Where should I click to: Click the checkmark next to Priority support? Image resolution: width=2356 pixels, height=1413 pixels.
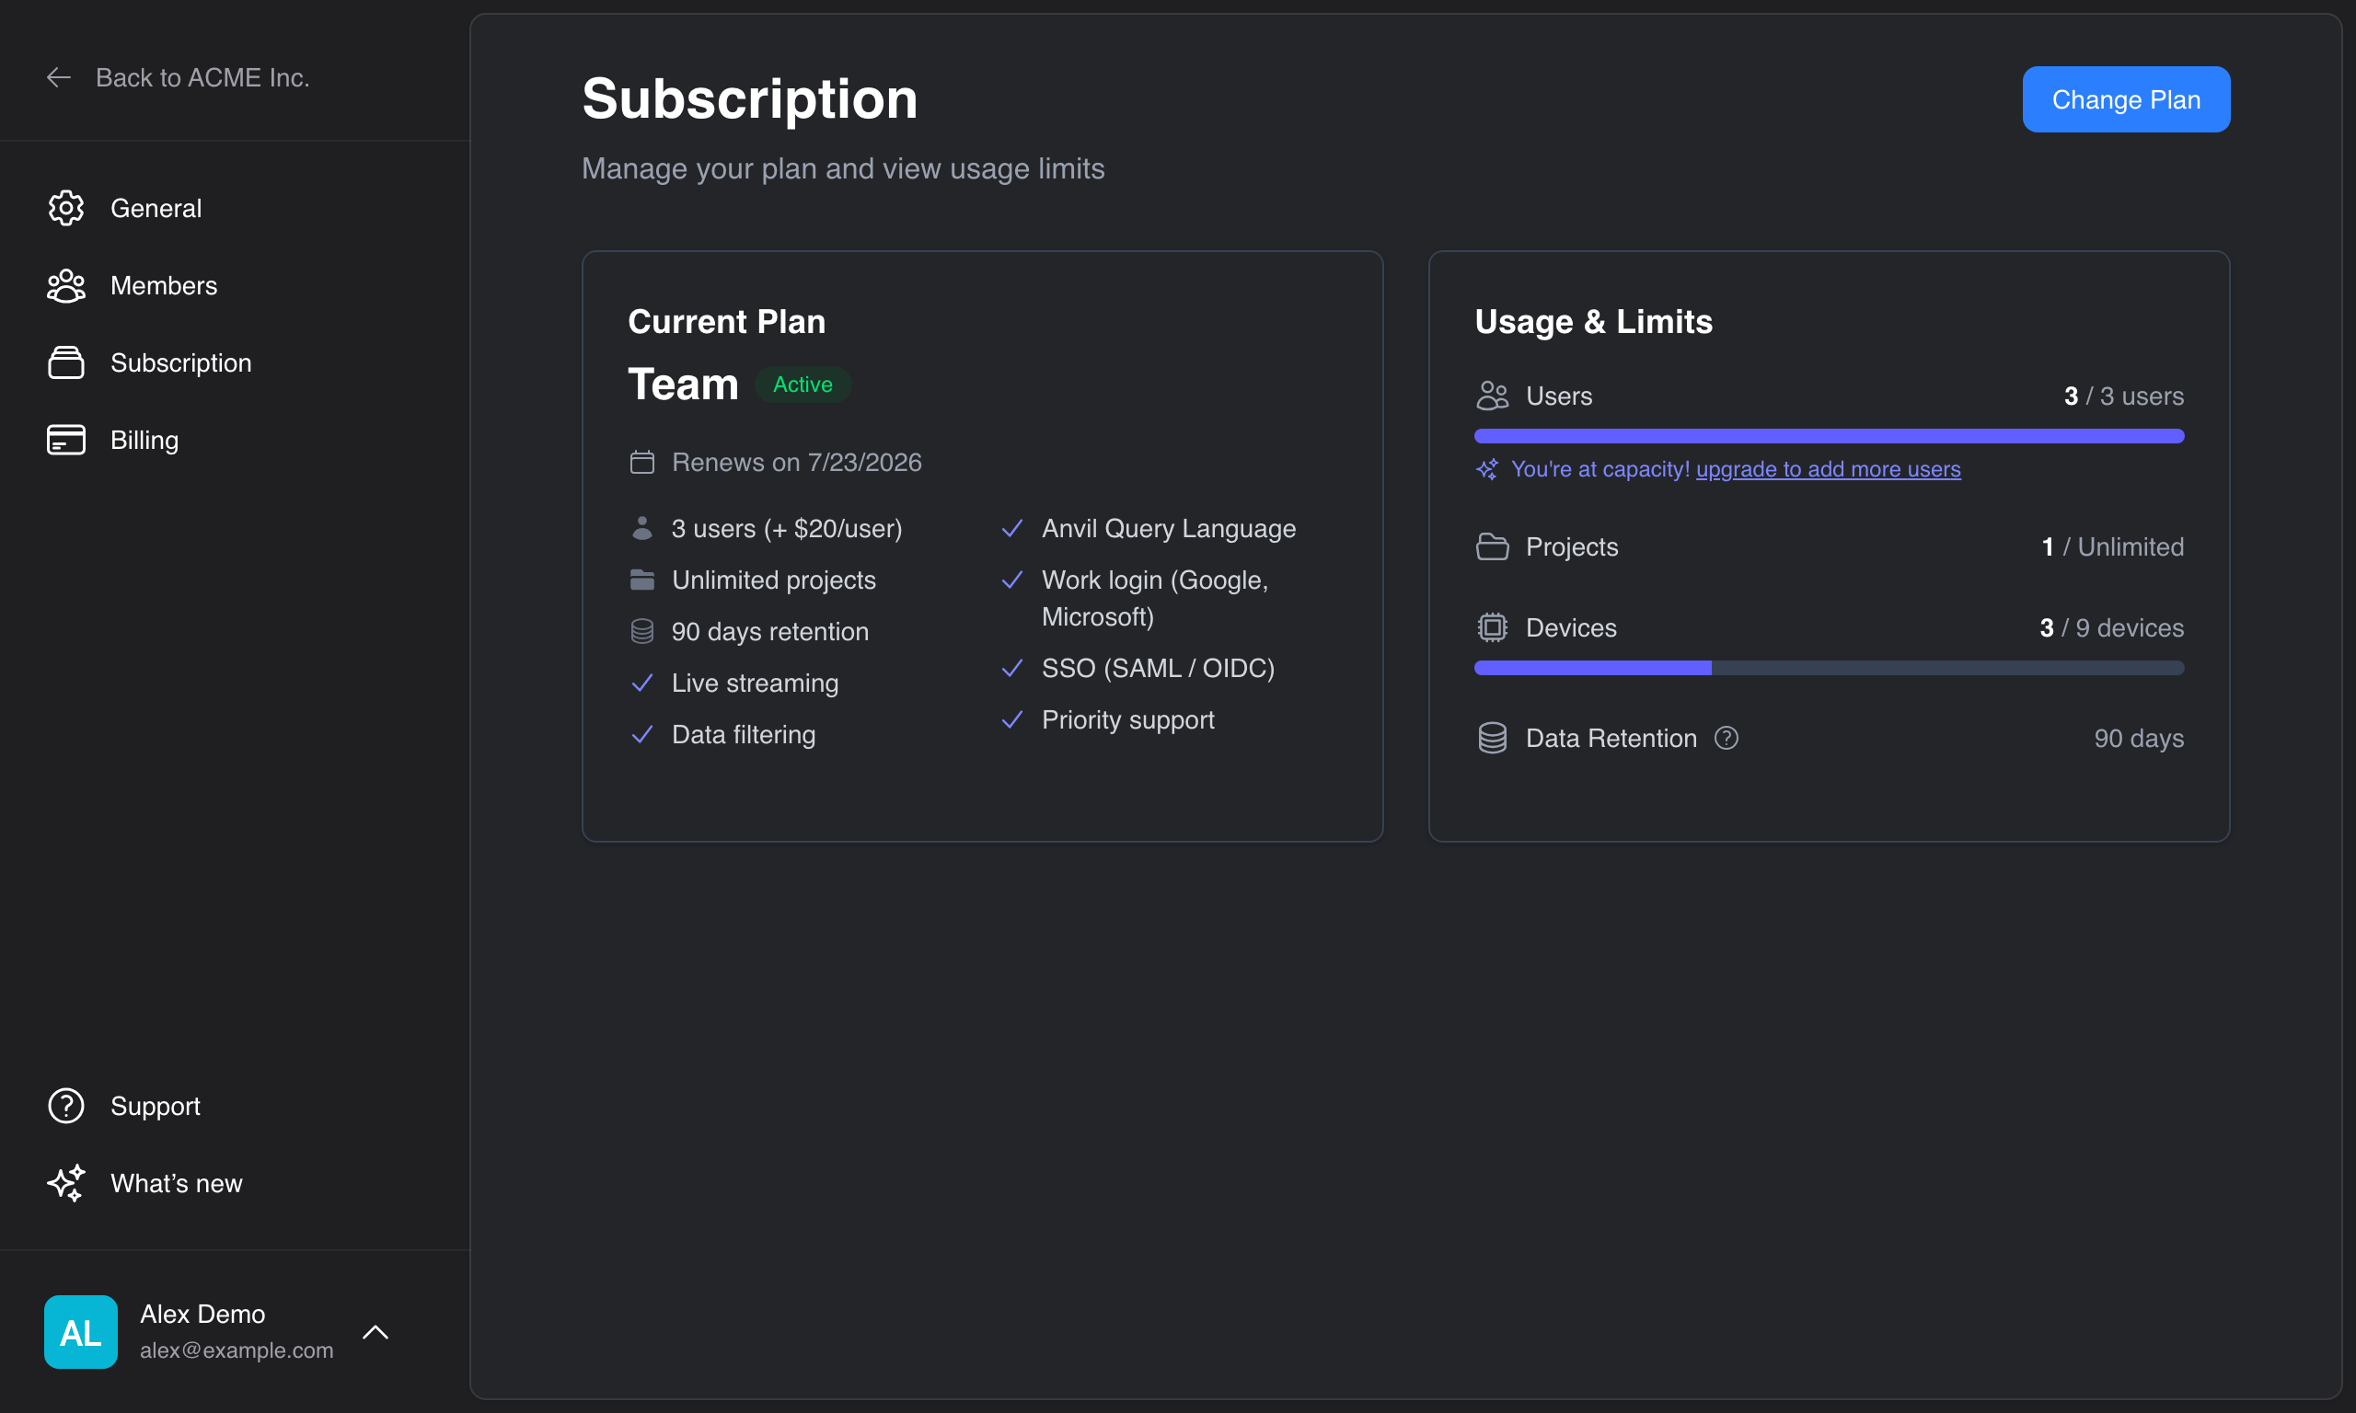[1012, 718]
